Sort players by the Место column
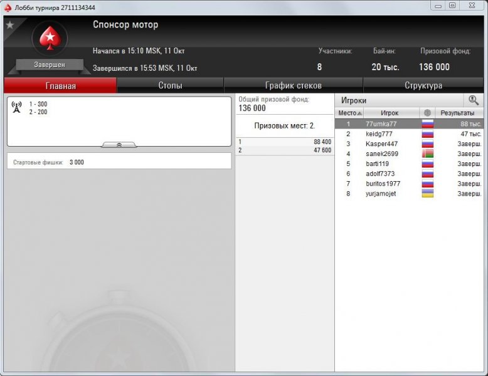The height and width of the screenshot is (376, 488). coord(349,113)
